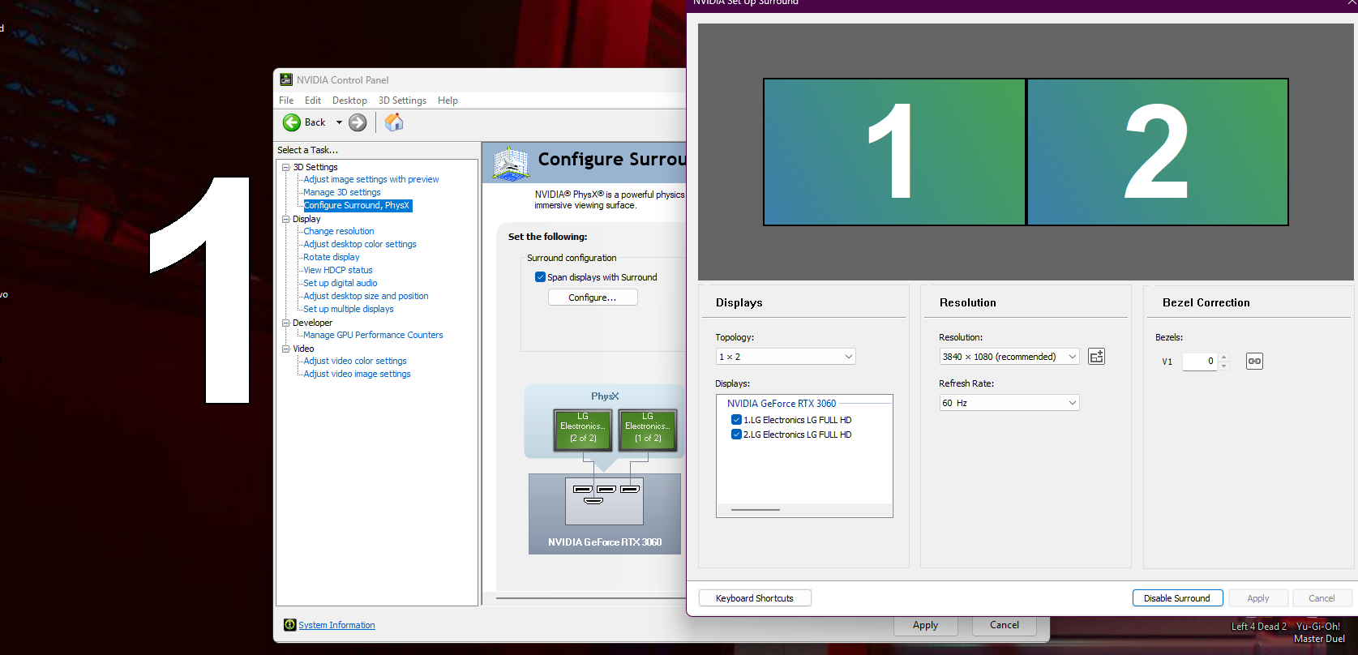Open Adjust video color settings
The image size is (1358, 655).
355,361
